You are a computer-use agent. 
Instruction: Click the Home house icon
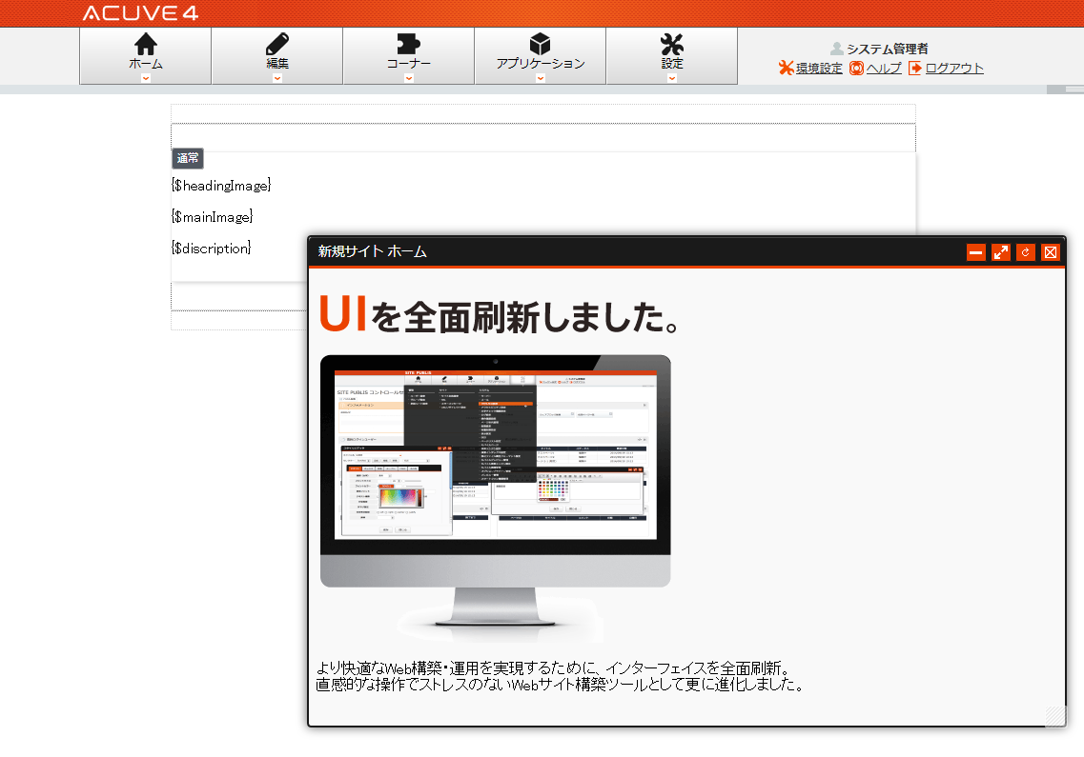click(145, 44)
